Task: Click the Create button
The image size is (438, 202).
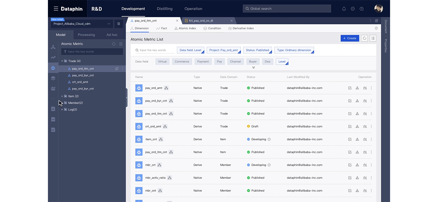Action: click(349, 38)
